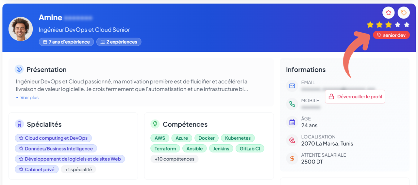This screenshot has width=418, height=185.
Task: Select the Cloud computing et DevOps specialty
Action: (53, 138)
